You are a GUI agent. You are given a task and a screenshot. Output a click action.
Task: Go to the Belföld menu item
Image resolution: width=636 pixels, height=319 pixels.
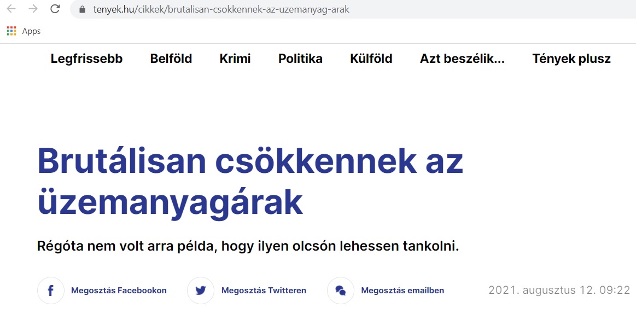pyautogui.click(x=171, y=59)
